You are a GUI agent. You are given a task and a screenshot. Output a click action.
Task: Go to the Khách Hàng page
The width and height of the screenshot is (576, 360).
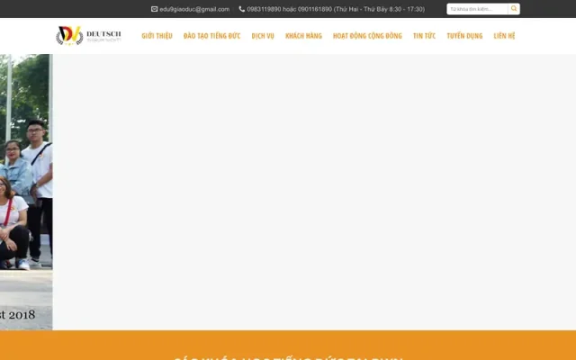point(303,36)
